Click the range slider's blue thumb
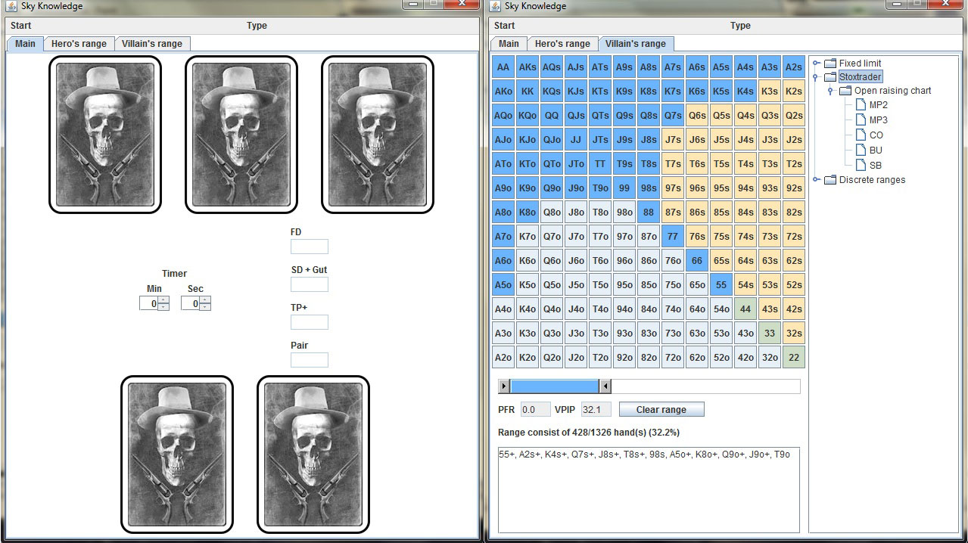This screenshot has height=543, width=968. coord(555,386)
